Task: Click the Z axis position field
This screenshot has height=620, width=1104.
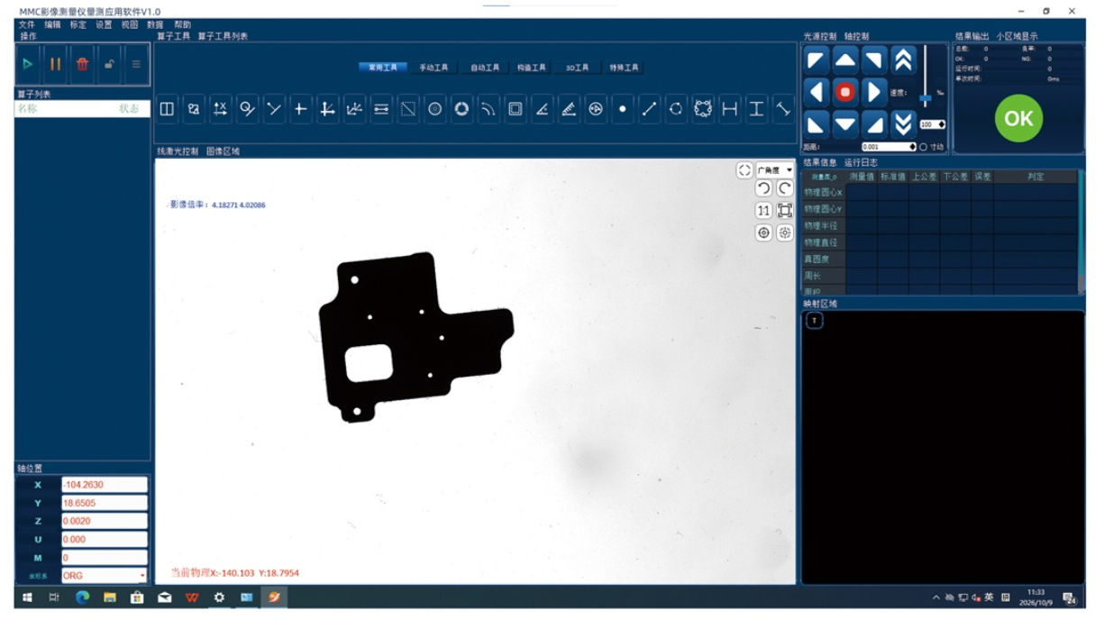Action: [104, 521]
